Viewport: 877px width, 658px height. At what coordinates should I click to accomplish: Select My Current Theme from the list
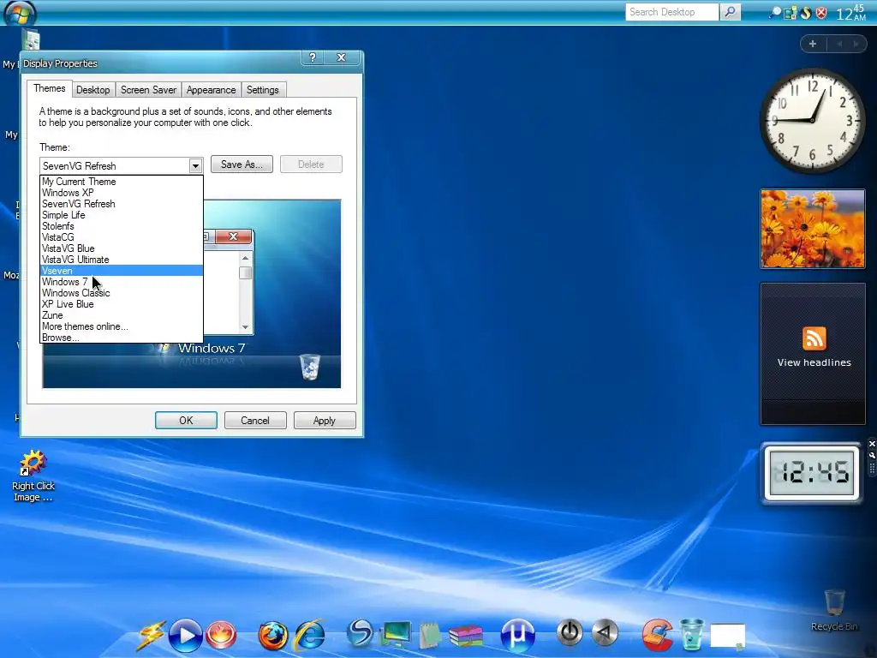[122, 182]
